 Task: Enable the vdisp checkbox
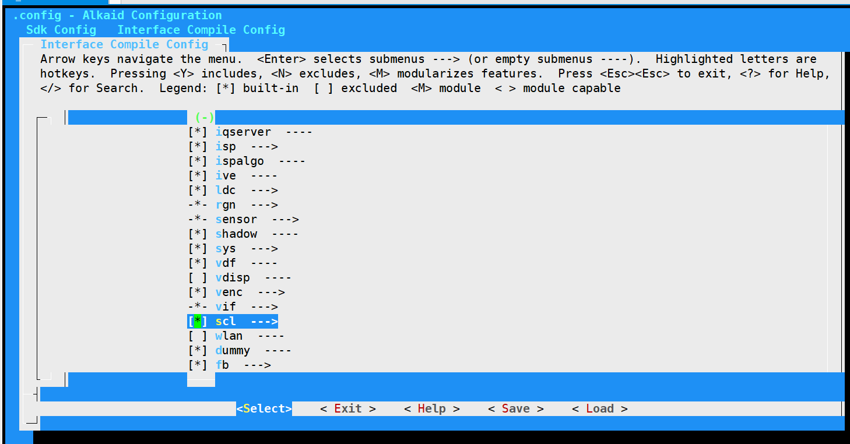click(198, 278)
